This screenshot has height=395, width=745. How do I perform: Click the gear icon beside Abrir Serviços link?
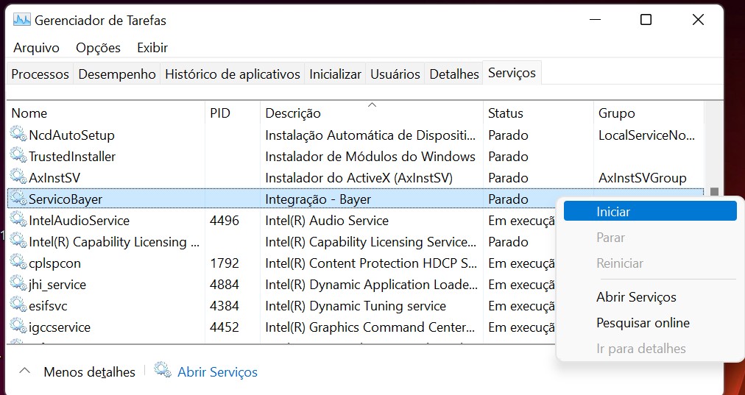click(163, 370)
